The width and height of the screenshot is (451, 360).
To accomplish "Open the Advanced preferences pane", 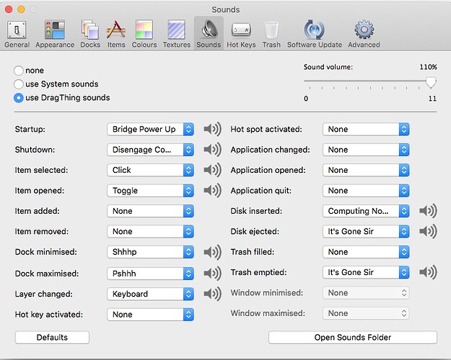I will pos(364,34).
